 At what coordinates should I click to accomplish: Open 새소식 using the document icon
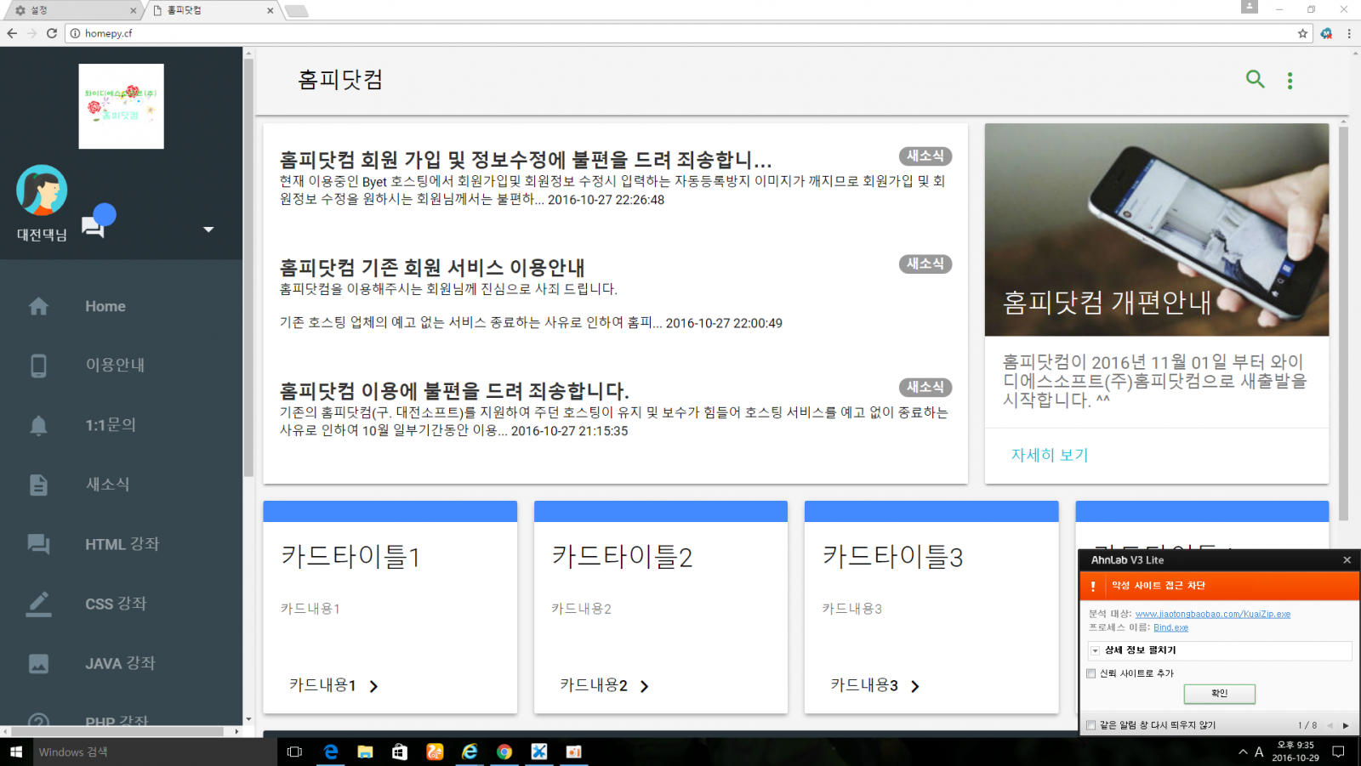click(x=39, y=485)
